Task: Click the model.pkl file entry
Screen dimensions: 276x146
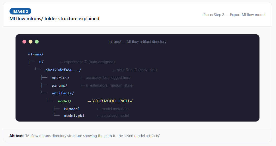Action: (x=74, y=116)
